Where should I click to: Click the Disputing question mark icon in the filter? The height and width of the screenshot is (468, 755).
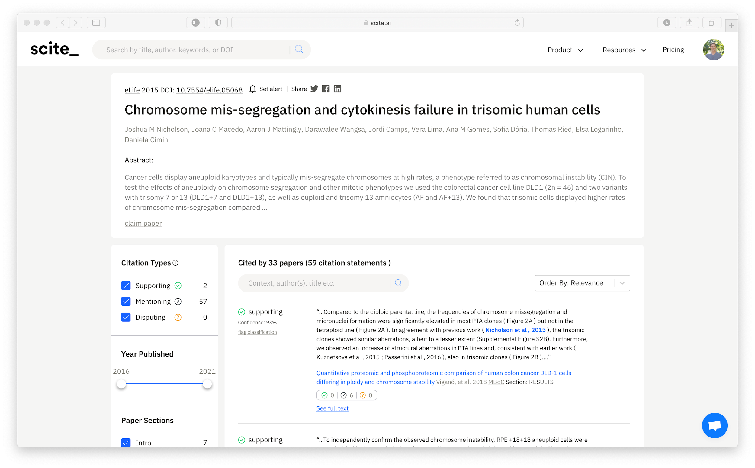click(x=178, y=317)
